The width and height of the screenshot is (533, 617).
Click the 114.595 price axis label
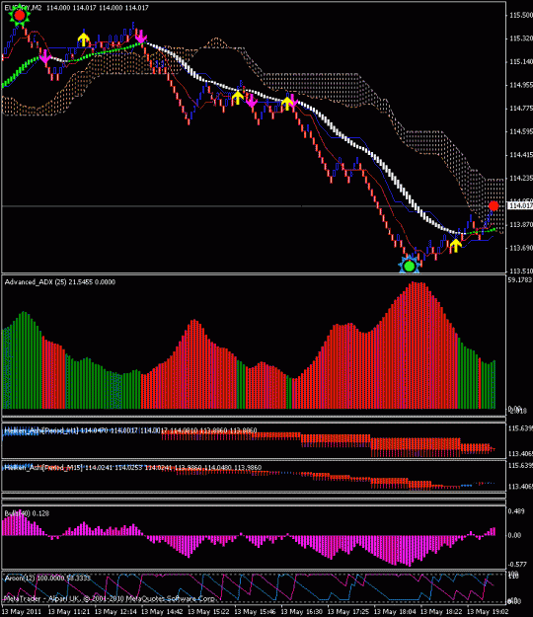coord(521,131)
